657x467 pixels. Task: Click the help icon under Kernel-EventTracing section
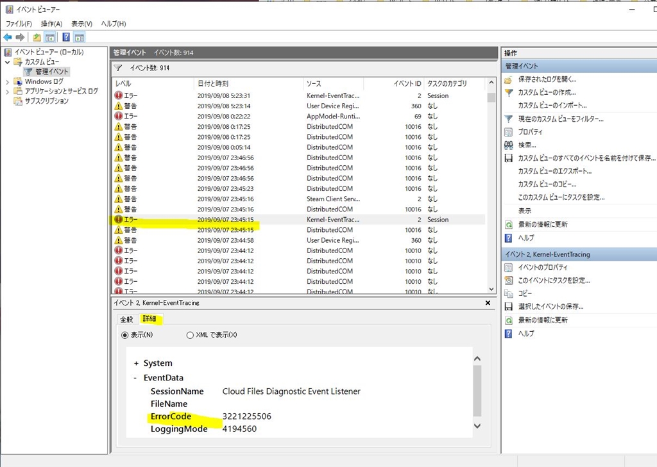508,334
